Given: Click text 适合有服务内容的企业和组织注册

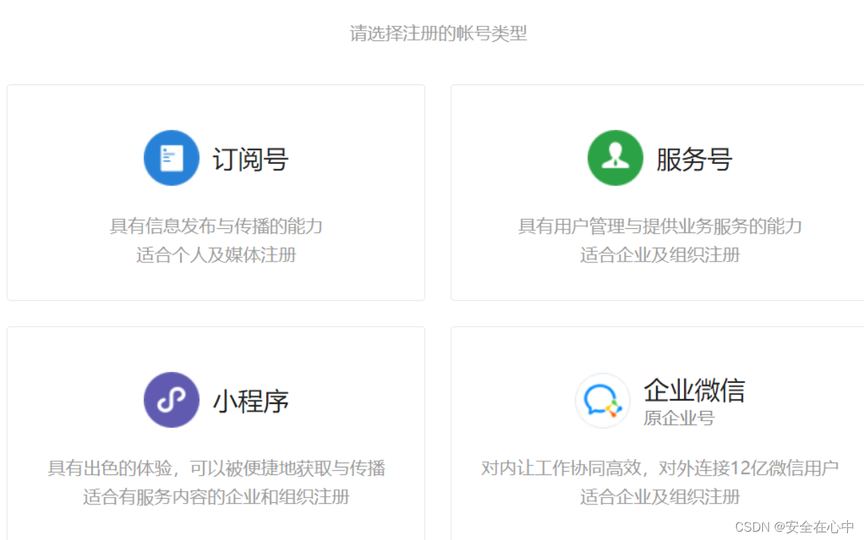Looking at the screenshot, I should pyautogui.click(x=216, y=497).
